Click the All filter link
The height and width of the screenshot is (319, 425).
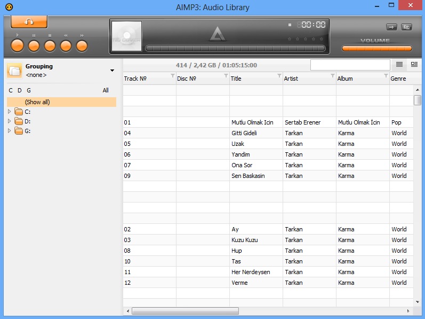pyautogui.click(x=106, y=90)
